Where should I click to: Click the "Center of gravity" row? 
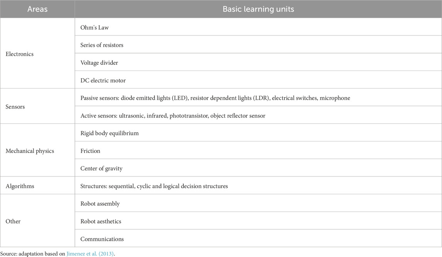[102, 169]
